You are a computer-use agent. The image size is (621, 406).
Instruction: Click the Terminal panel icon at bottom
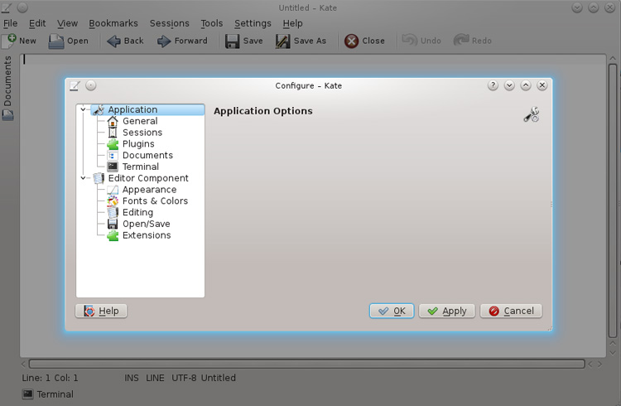click(27, 394)
